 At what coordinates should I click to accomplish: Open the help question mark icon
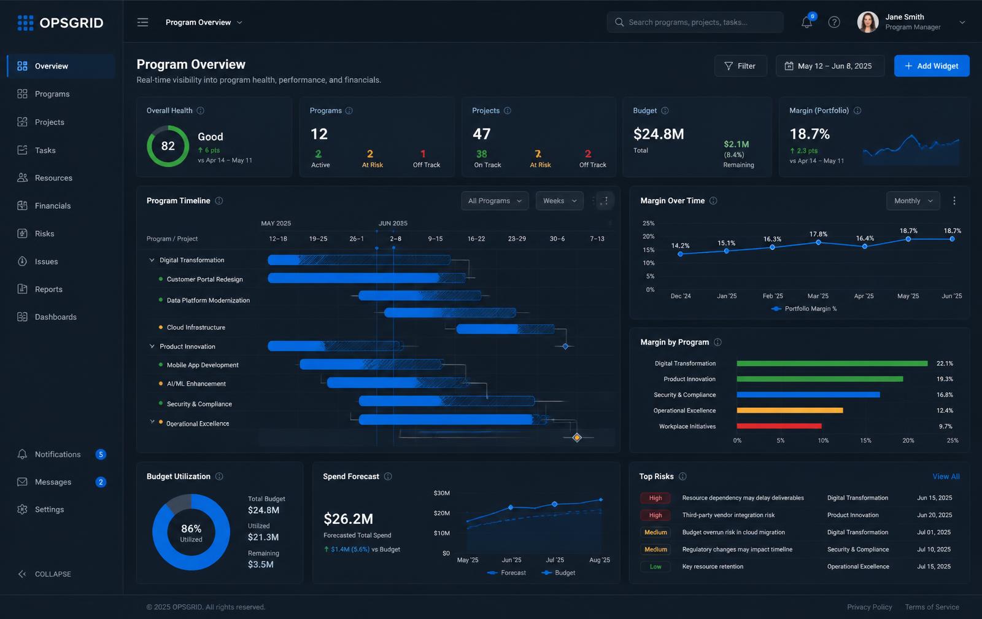click(x=834, y=22)
